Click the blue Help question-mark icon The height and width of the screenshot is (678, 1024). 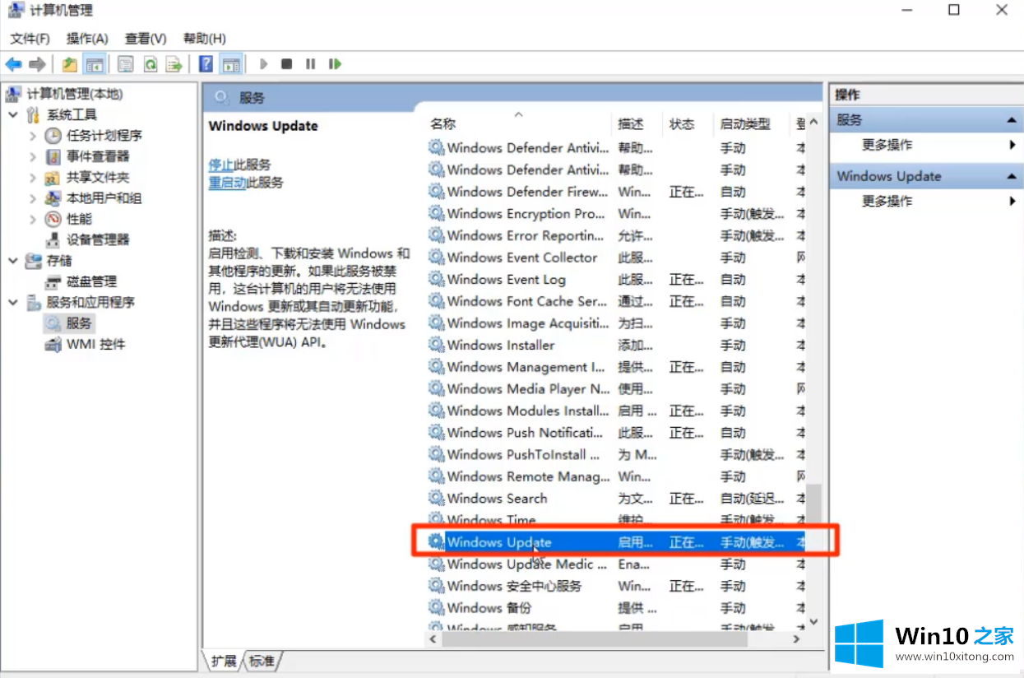point(206,64)
